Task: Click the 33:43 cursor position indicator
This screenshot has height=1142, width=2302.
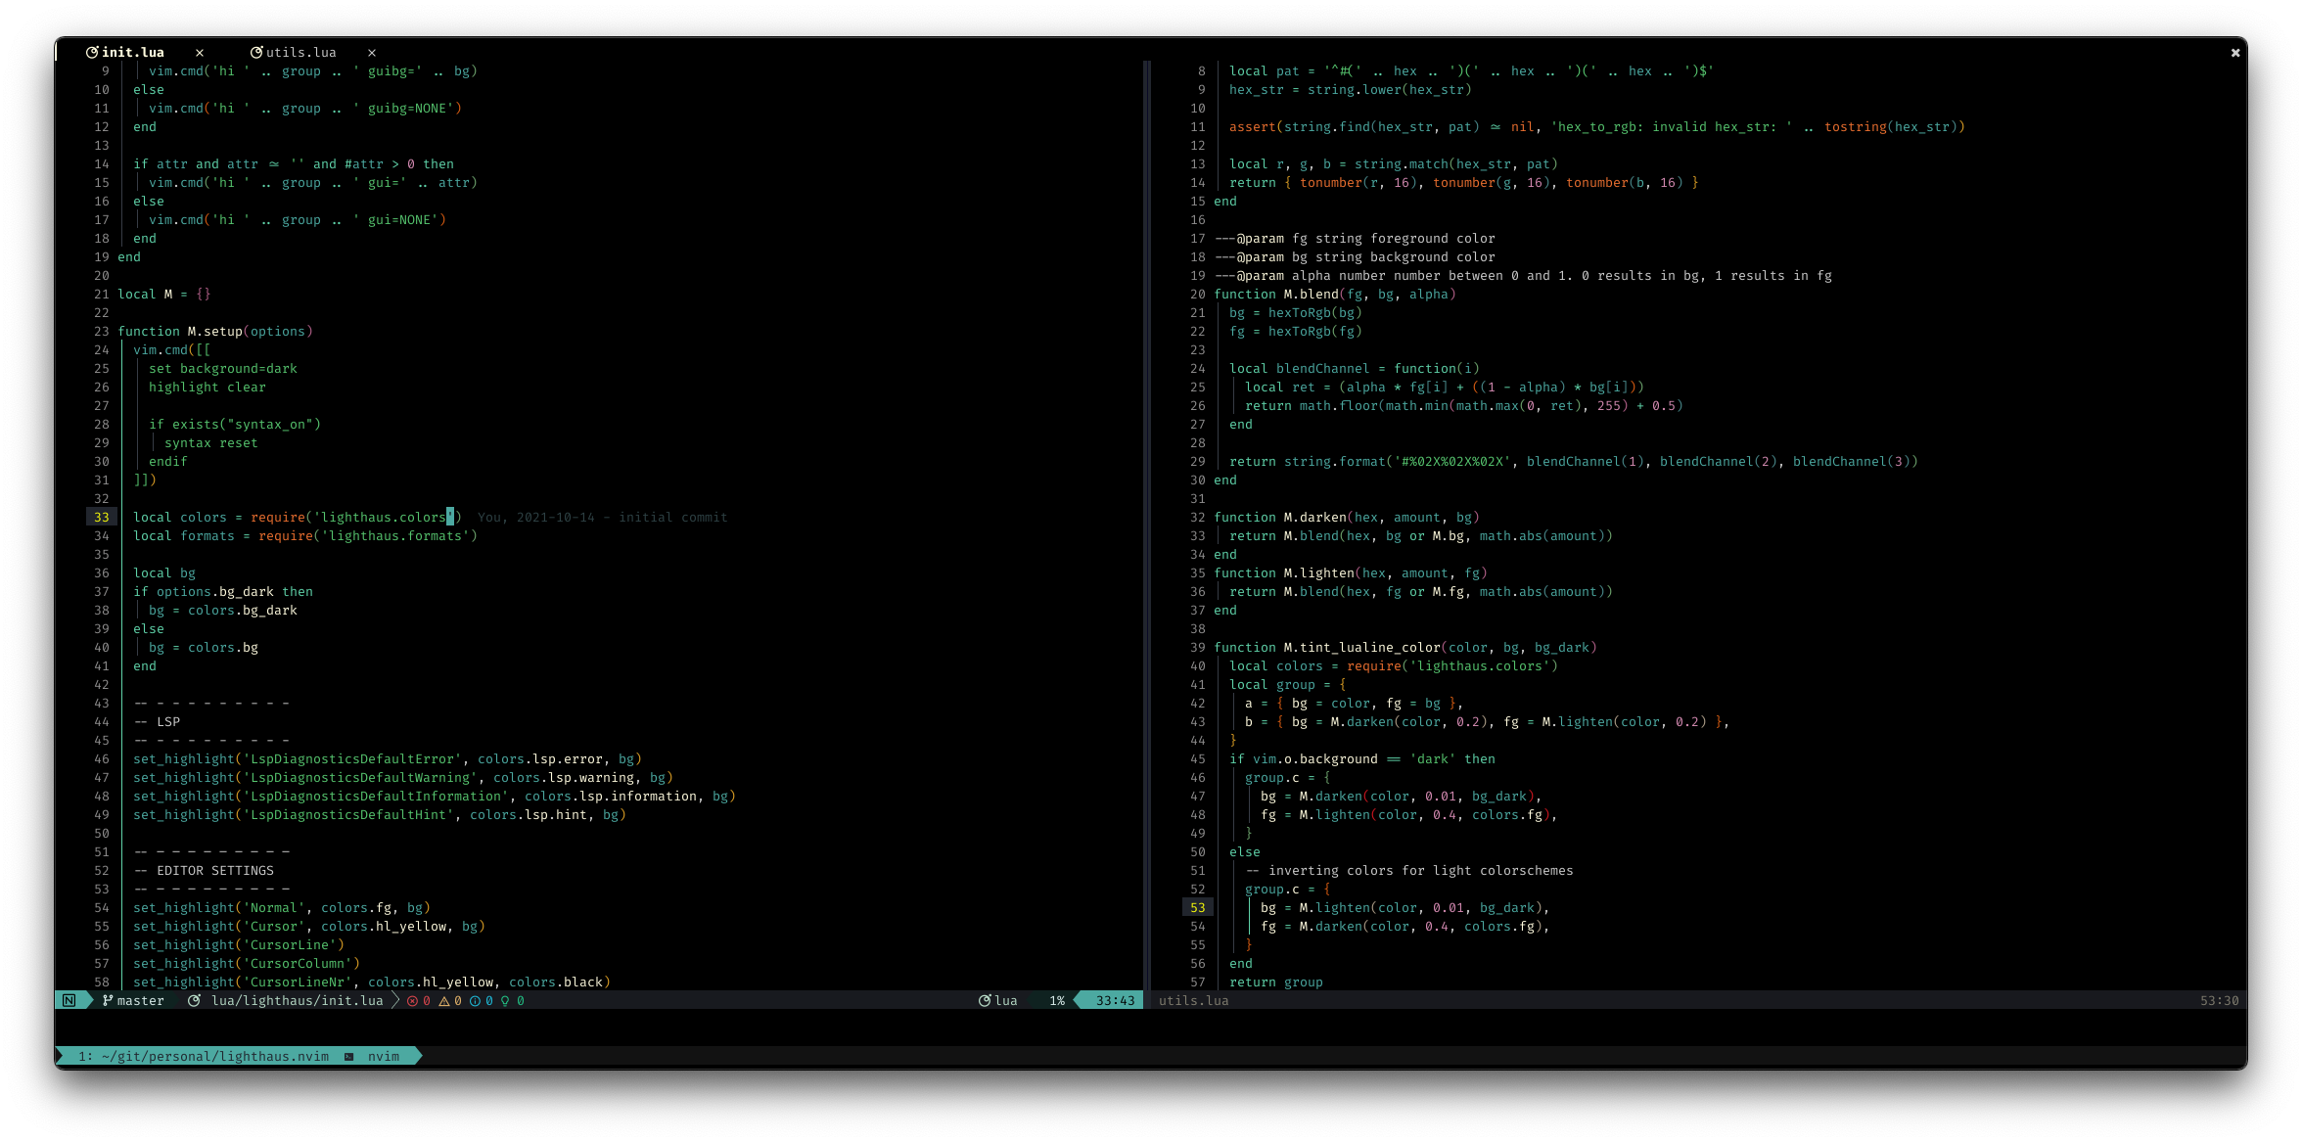Action: [x=1115, y=1000]
